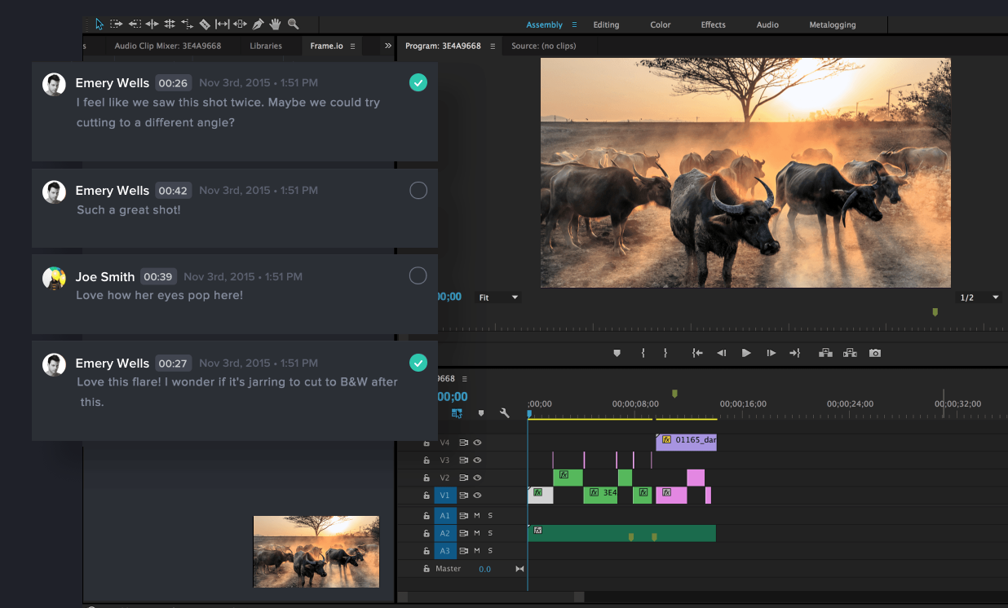This screenshot has height=608, width=1008.
Task: Toggle track output visibility on V3
Action: coord(478,460)
